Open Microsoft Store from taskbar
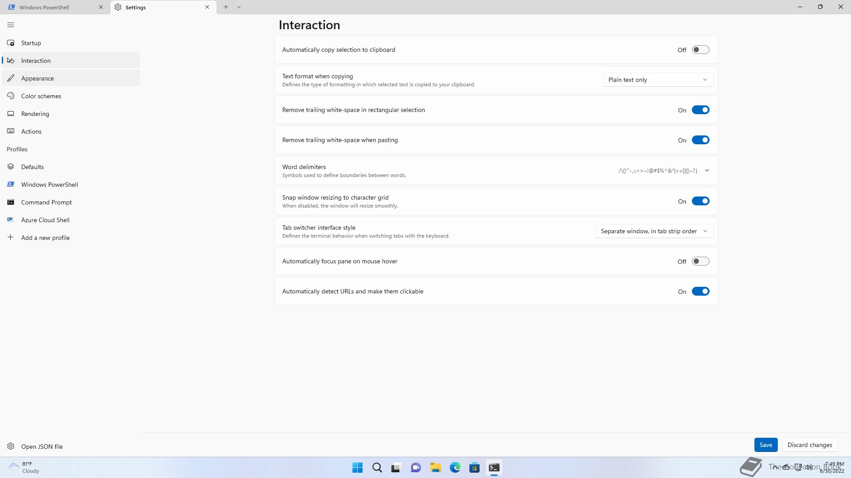Screen dimensions: 851x478 [x=474, y=468]
